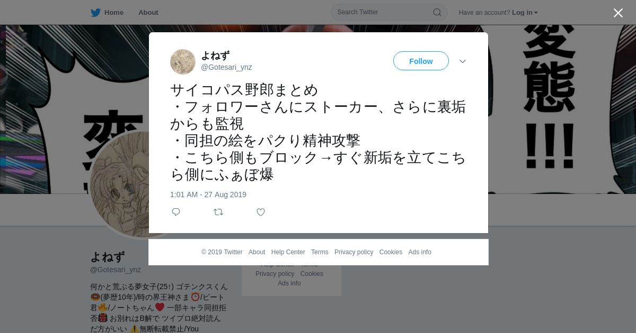Screen dimensions: 636x333
Task: Retweet using the retweet arrows icon
Action: coord(218,212)
